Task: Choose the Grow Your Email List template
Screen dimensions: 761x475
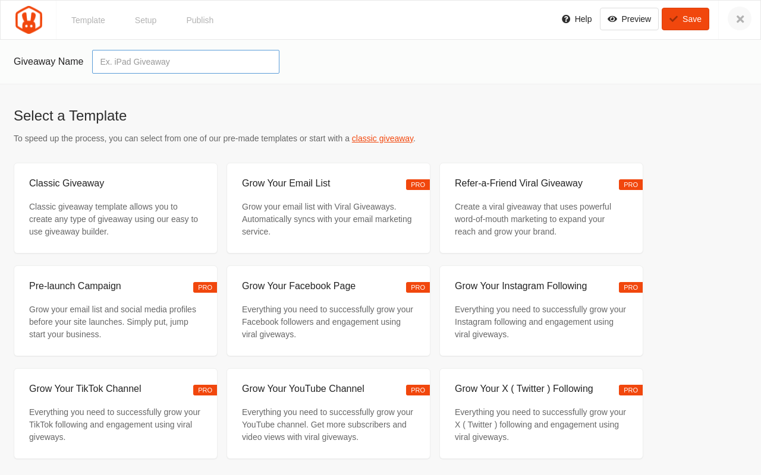Action: point(328,208)
